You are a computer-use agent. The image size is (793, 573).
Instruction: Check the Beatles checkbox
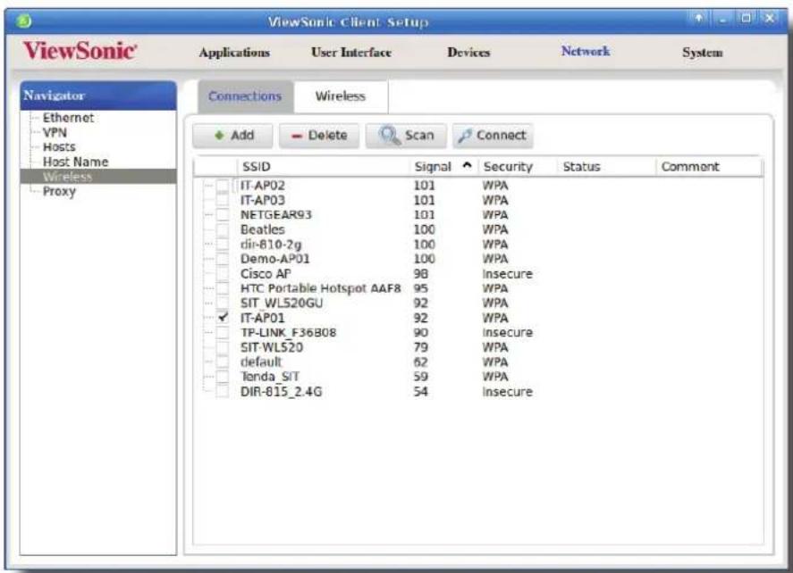pos(223,229)
